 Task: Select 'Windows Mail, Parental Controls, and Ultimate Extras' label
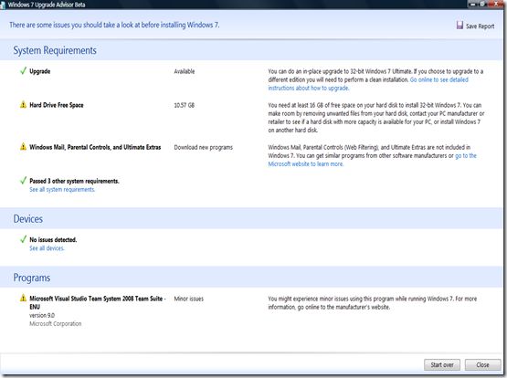point(95,147)
